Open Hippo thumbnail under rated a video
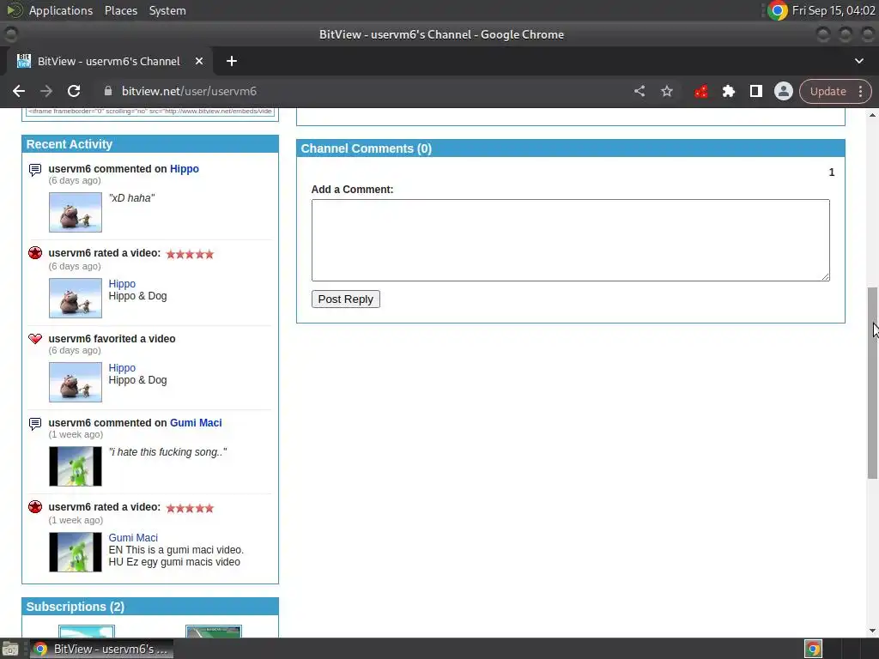This screenshot has width=879, height=659. click(x=76, y=298)
